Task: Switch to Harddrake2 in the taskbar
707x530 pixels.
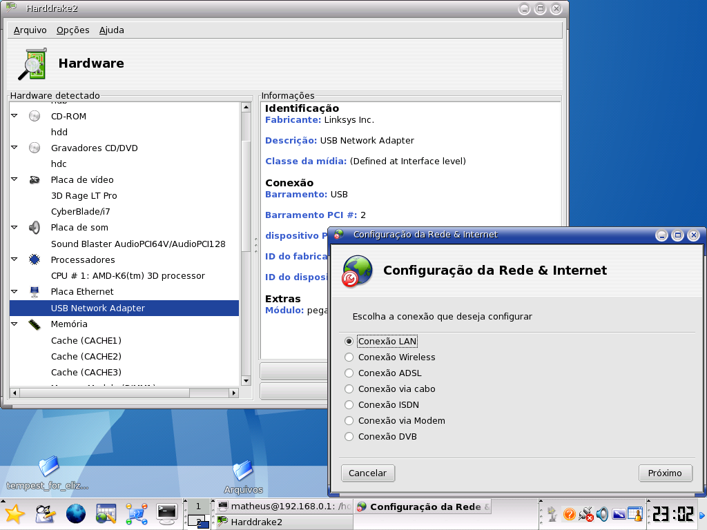Action: click(x=283, y=522)
